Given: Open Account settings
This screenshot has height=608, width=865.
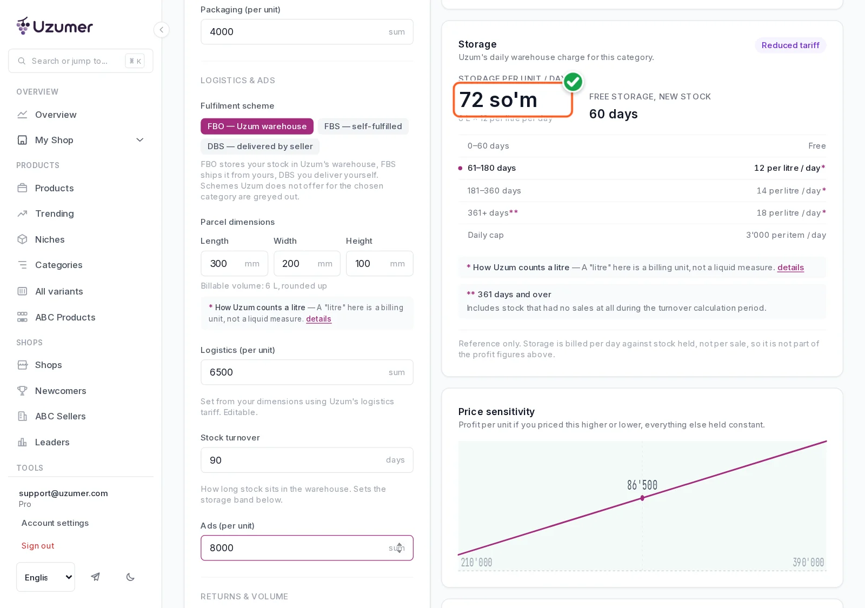Looking at the screenshot, I should [55, 523].
